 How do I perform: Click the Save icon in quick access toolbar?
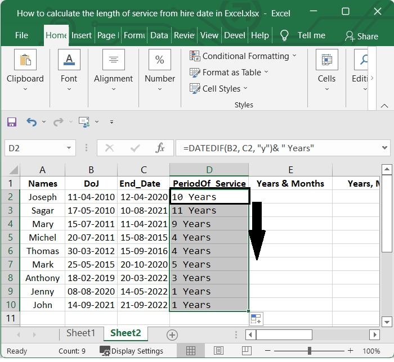tap(12, 122)
